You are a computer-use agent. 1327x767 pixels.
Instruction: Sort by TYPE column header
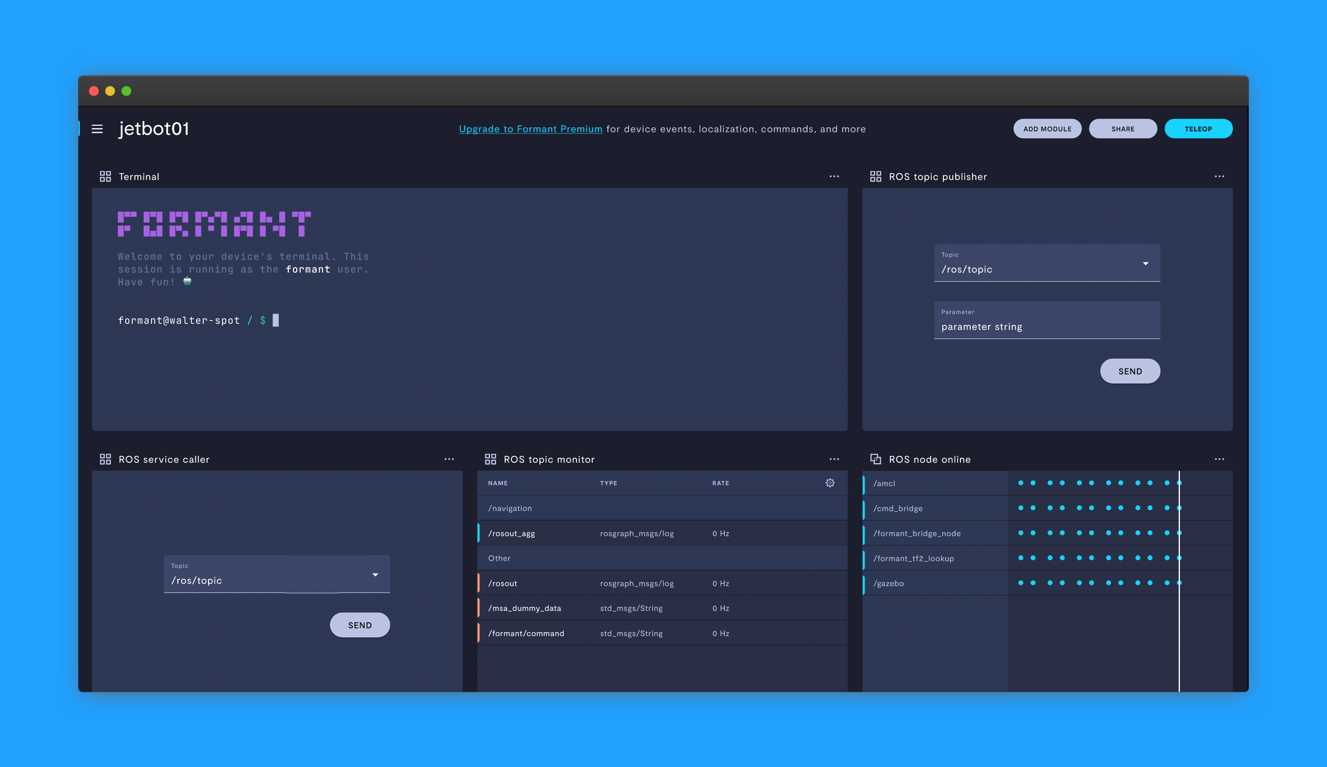pos(609,483)
